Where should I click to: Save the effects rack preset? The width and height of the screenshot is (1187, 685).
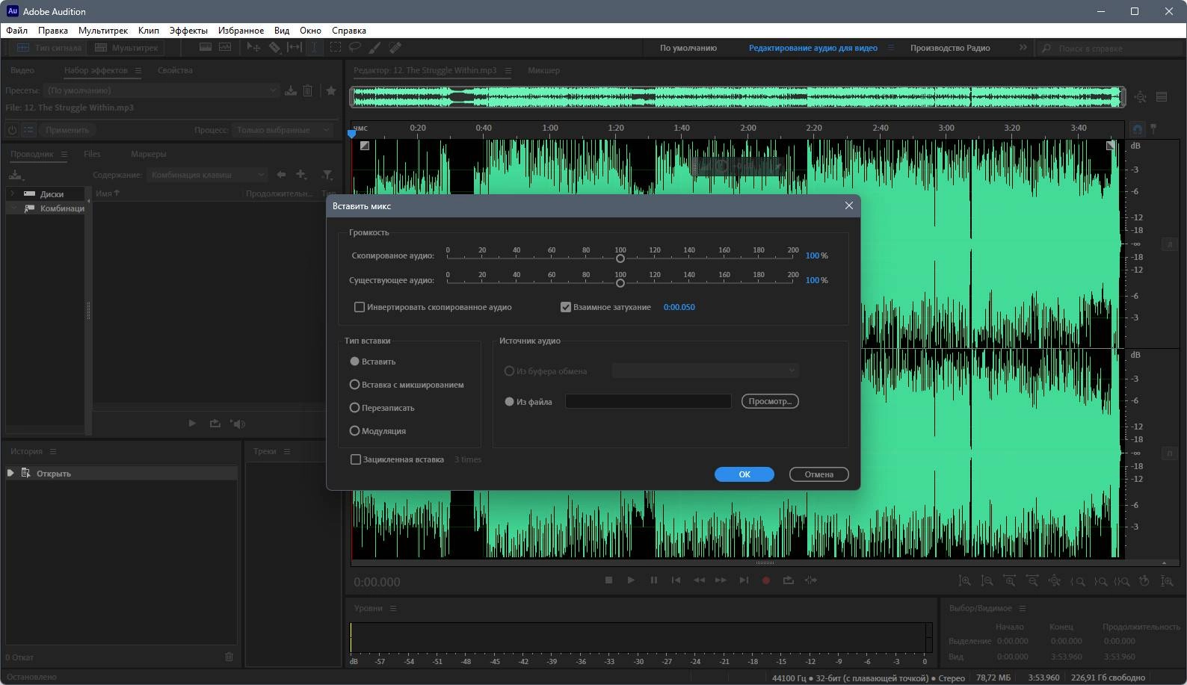point(291,90)
